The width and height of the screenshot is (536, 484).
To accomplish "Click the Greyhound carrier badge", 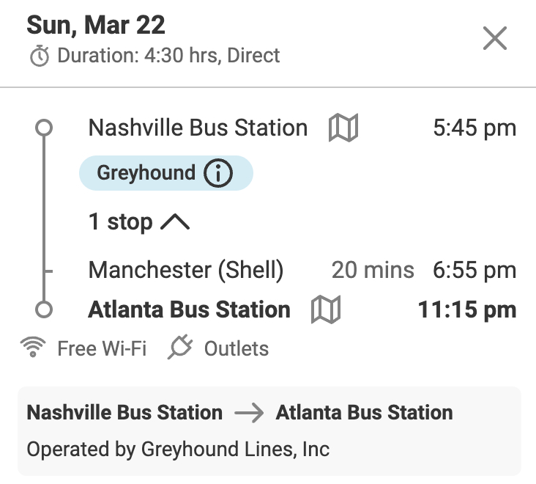I will click(146, 174).
